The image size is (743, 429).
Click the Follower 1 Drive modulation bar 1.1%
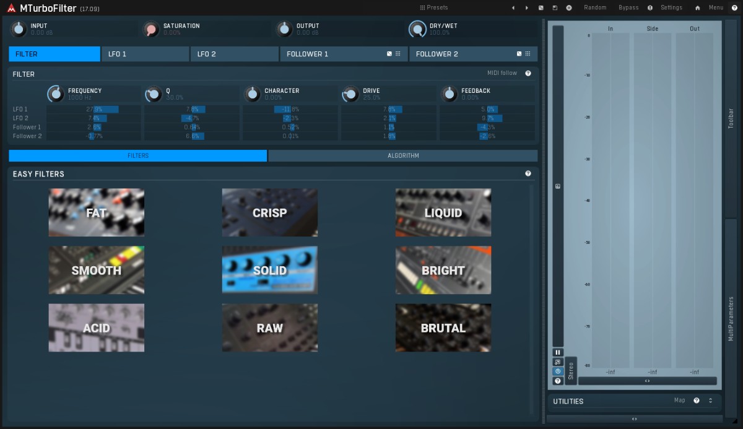click(x=389, y=127)
